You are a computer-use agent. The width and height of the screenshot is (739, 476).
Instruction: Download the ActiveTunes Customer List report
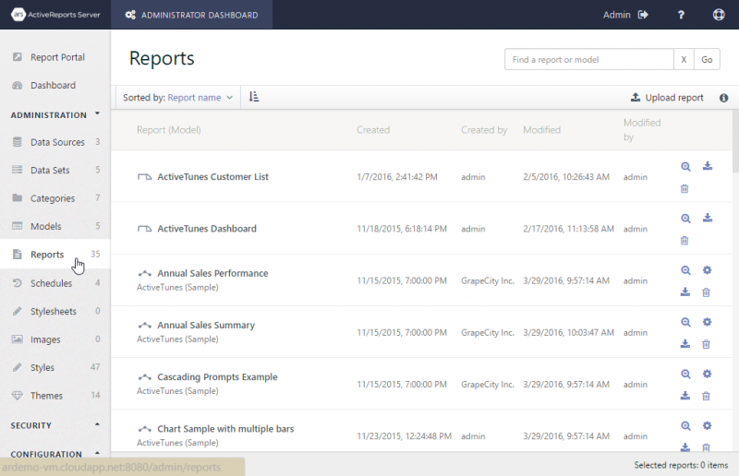point(708,166)
